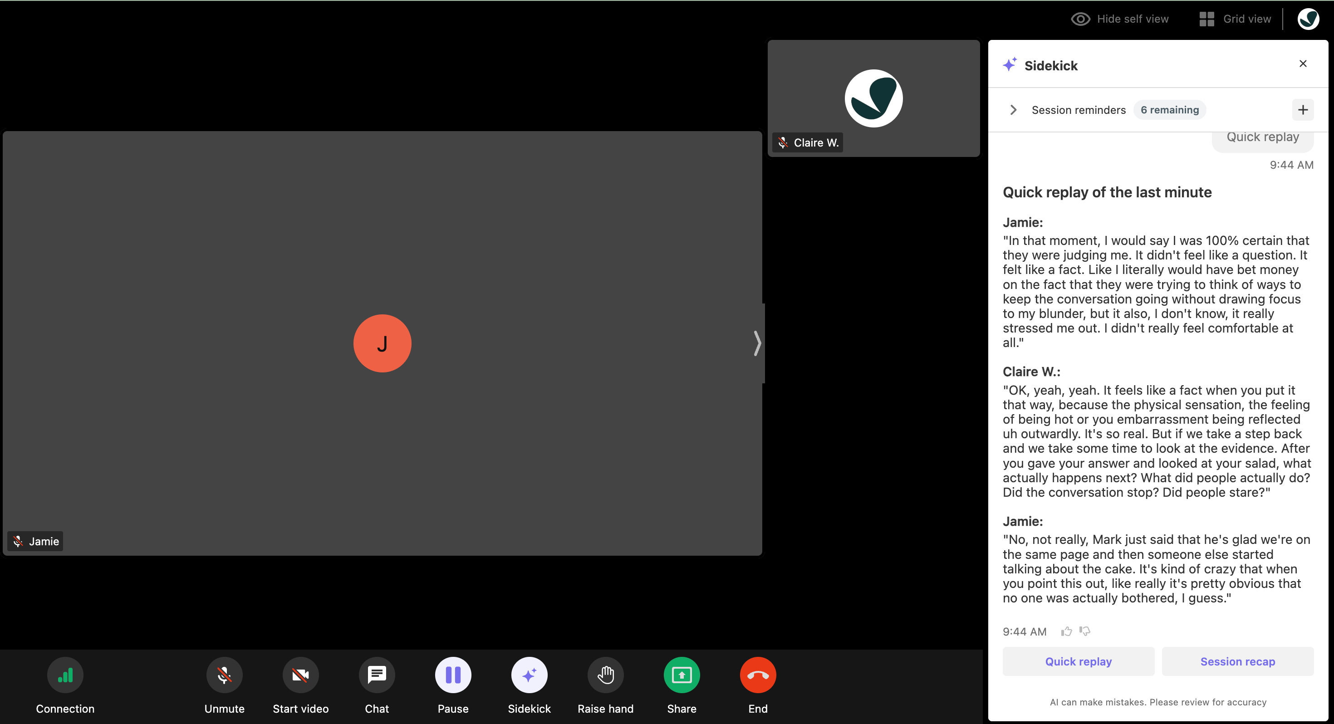
Task: Toggle the Sidekick panel from the toolbar
Action: pos(529,675)
